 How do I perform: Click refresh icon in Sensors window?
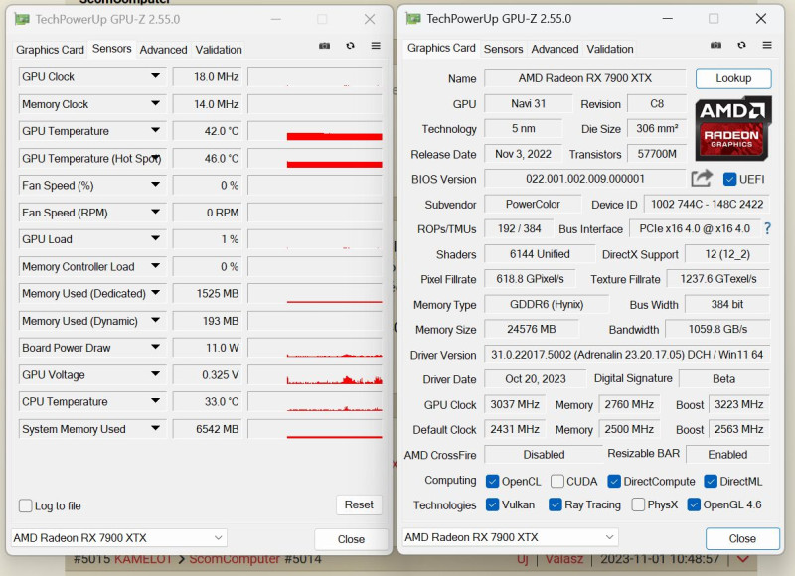coord(351,46)
